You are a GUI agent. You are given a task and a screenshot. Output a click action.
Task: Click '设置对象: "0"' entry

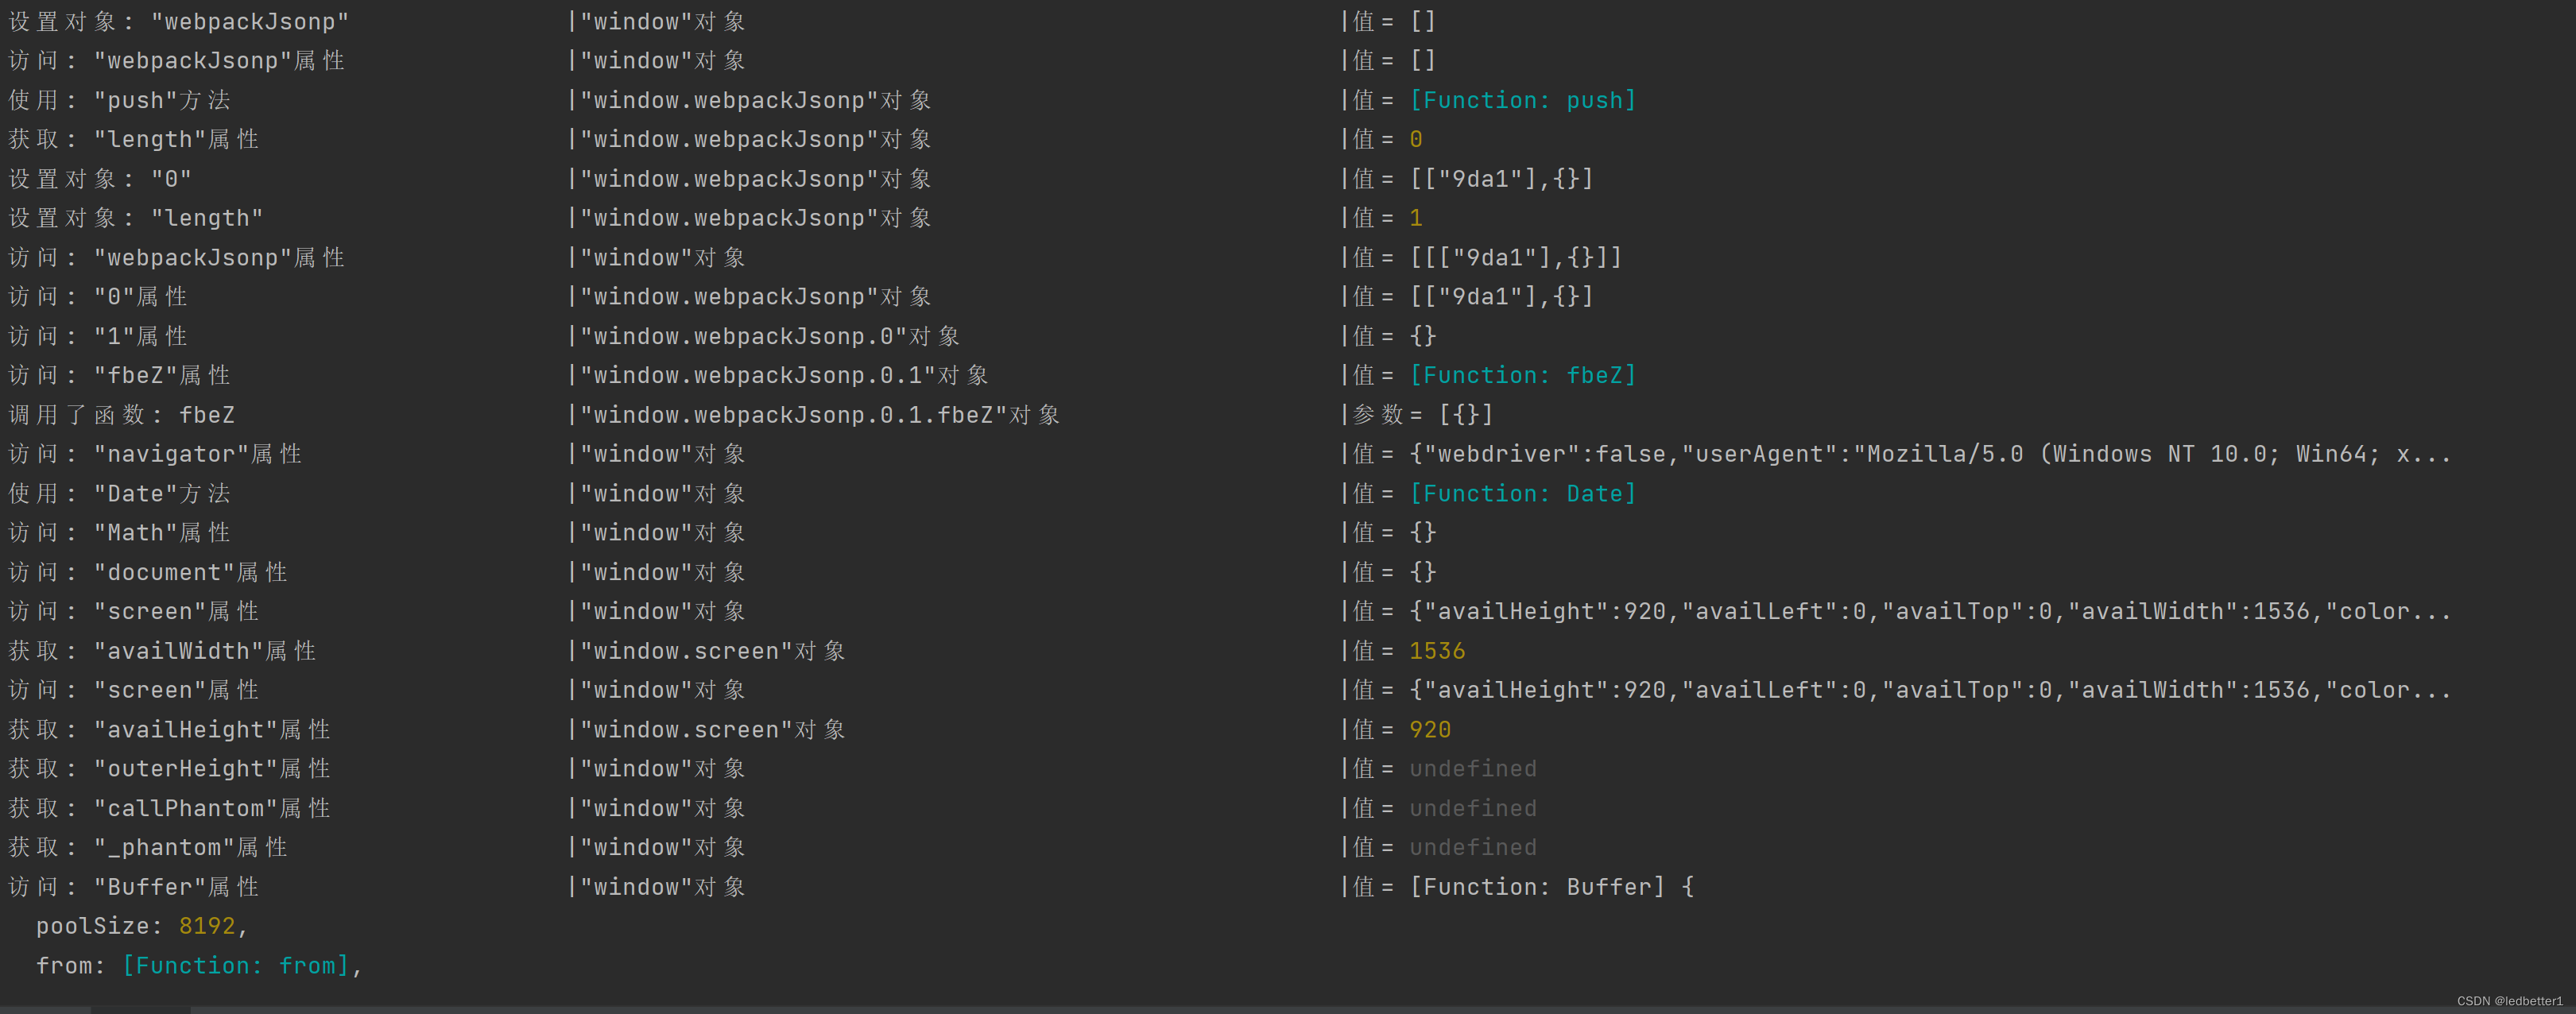[100, 179]
